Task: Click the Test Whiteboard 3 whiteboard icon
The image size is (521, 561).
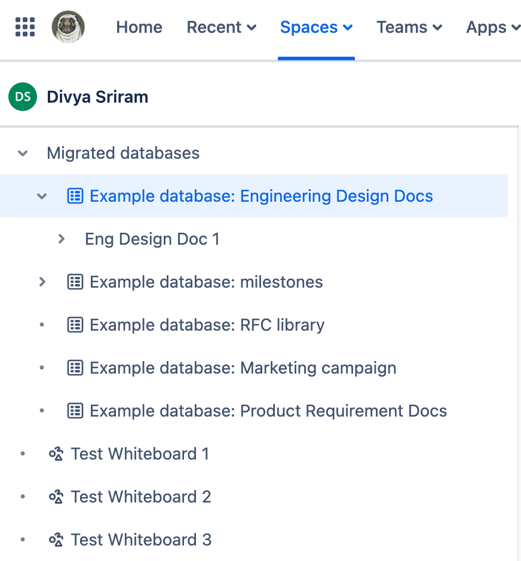Action: pos(56,540)
